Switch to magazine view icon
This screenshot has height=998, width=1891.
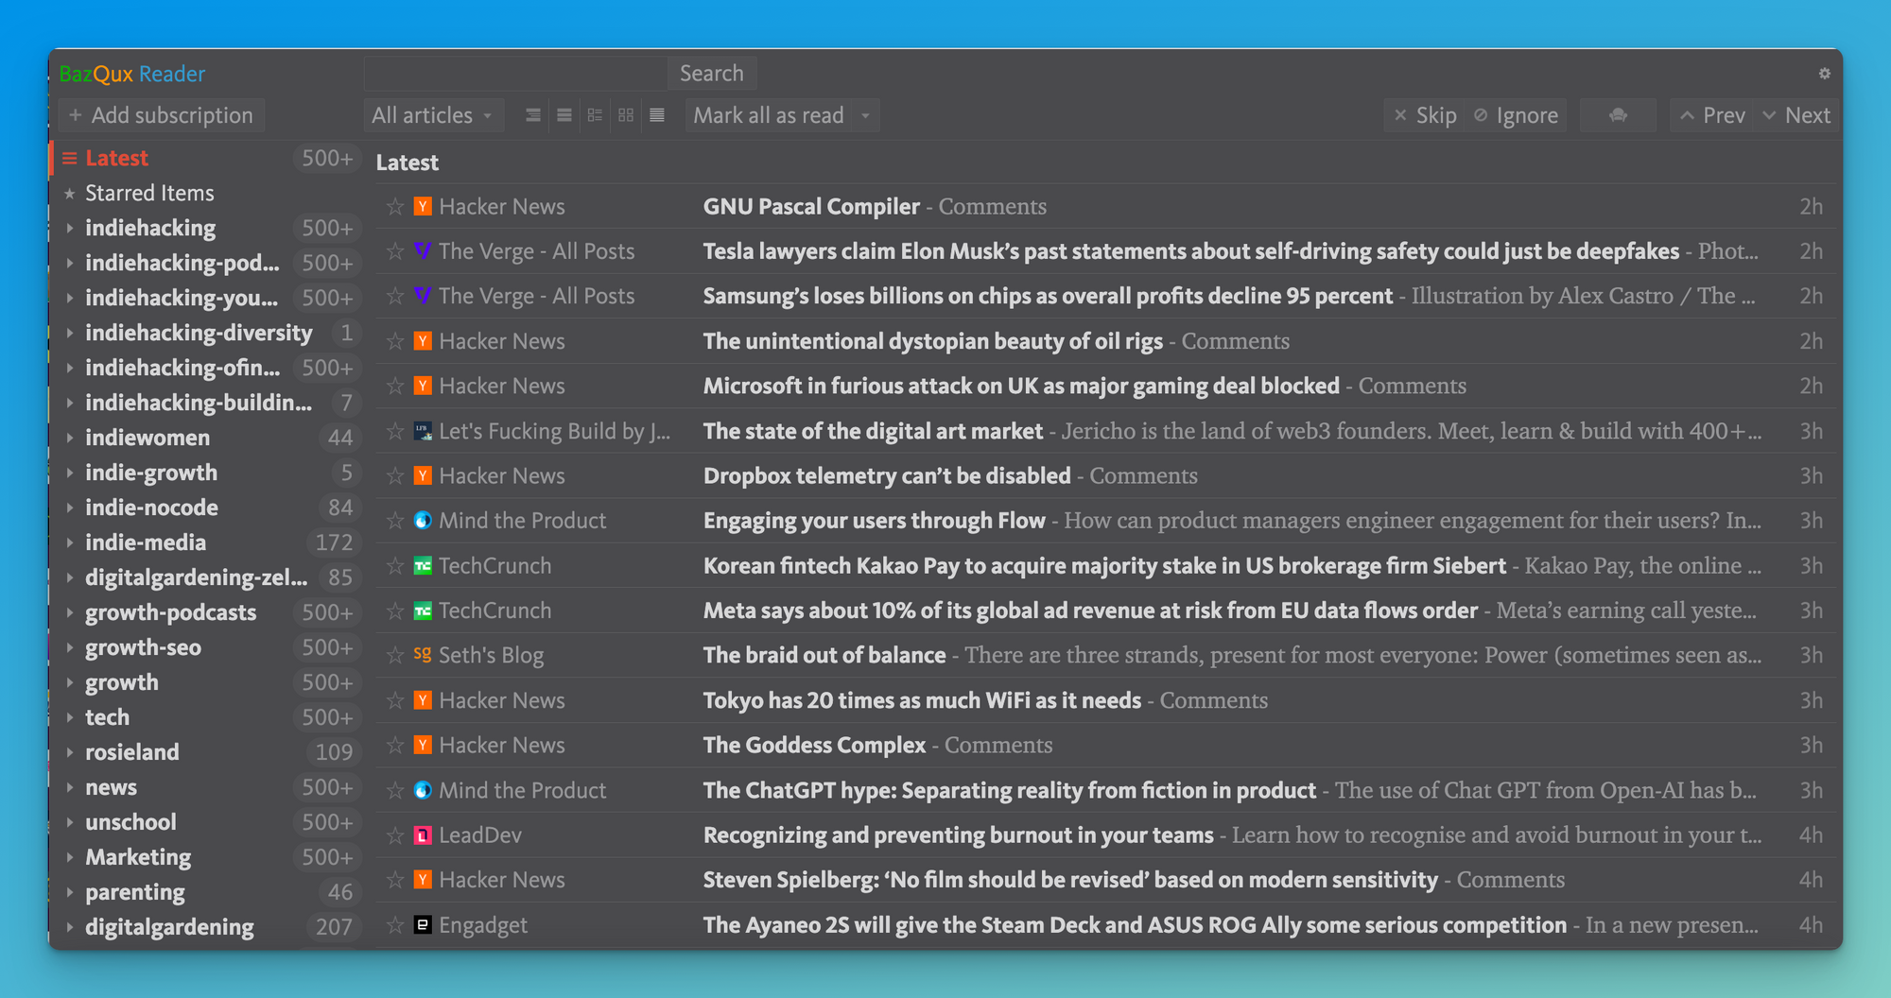point(595,115)
